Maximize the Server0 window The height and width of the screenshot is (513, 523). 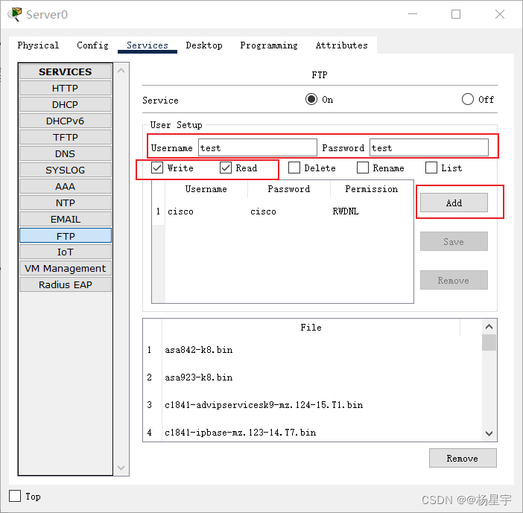[456, 14]
